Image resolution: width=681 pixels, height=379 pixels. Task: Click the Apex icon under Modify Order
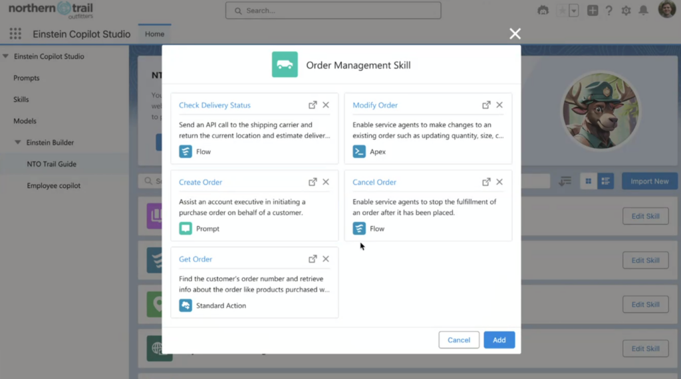(x=359, y=151)
